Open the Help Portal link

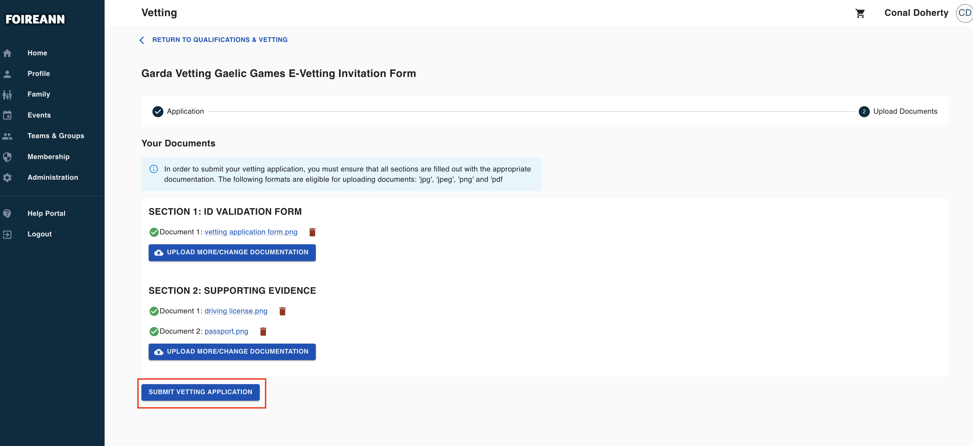point(46,213)
